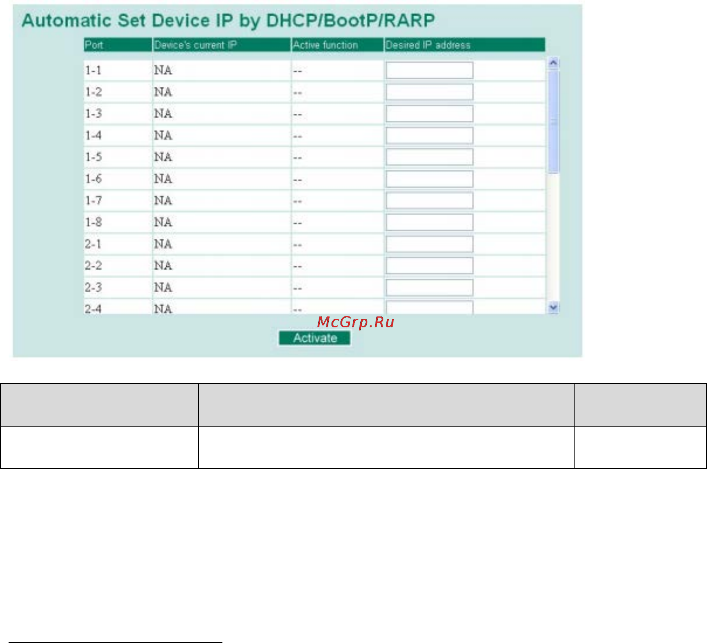Viewport: 707px width, 643px height.
Task: Focus Desired IP address field for port 1-3
Action: point(429,114)
